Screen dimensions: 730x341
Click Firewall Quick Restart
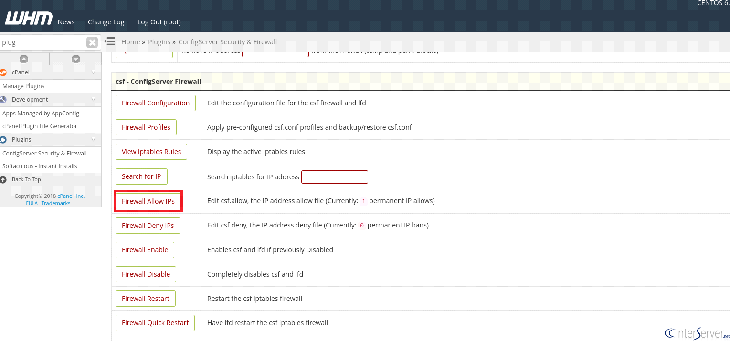[155, 323]
